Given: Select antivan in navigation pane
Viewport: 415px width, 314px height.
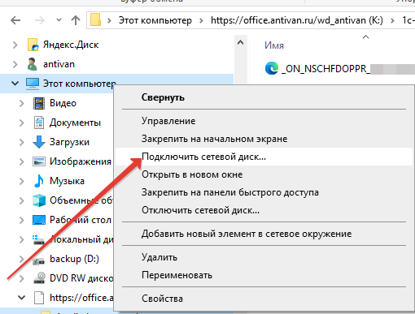Looking at the screenshot, I should tap(59, 64).
